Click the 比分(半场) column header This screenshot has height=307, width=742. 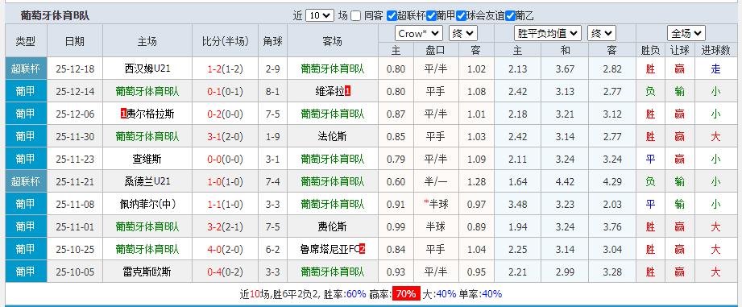tap(226, 41)
